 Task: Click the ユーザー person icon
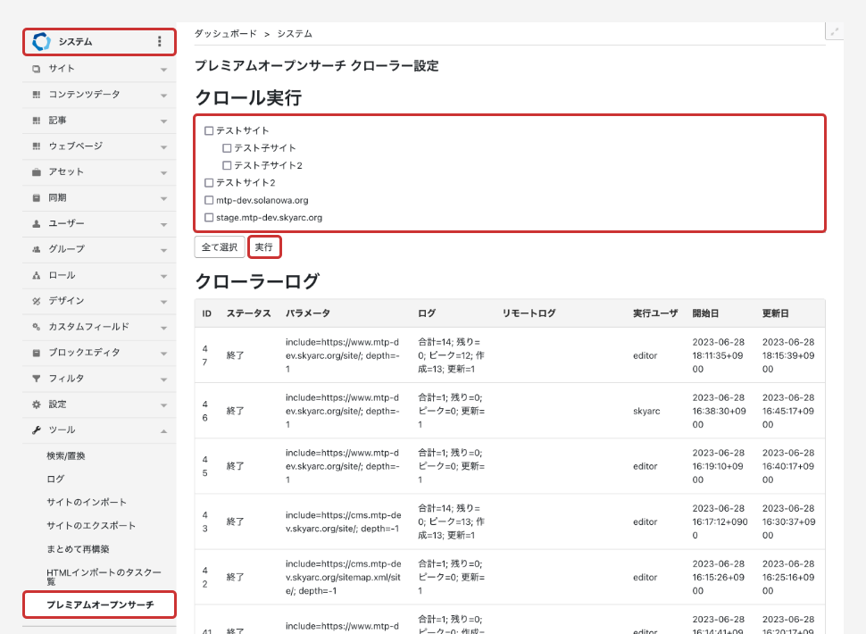pyautogui.click(x=37, y=223)
